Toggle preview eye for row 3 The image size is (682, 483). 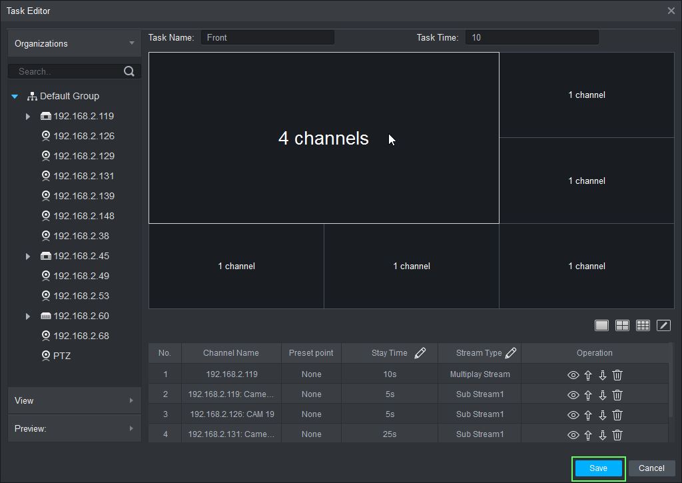573,415
